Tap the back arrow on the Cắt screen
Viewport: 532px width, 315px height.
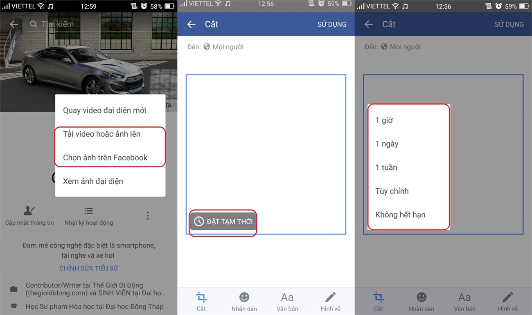click(x=191, y=24)
